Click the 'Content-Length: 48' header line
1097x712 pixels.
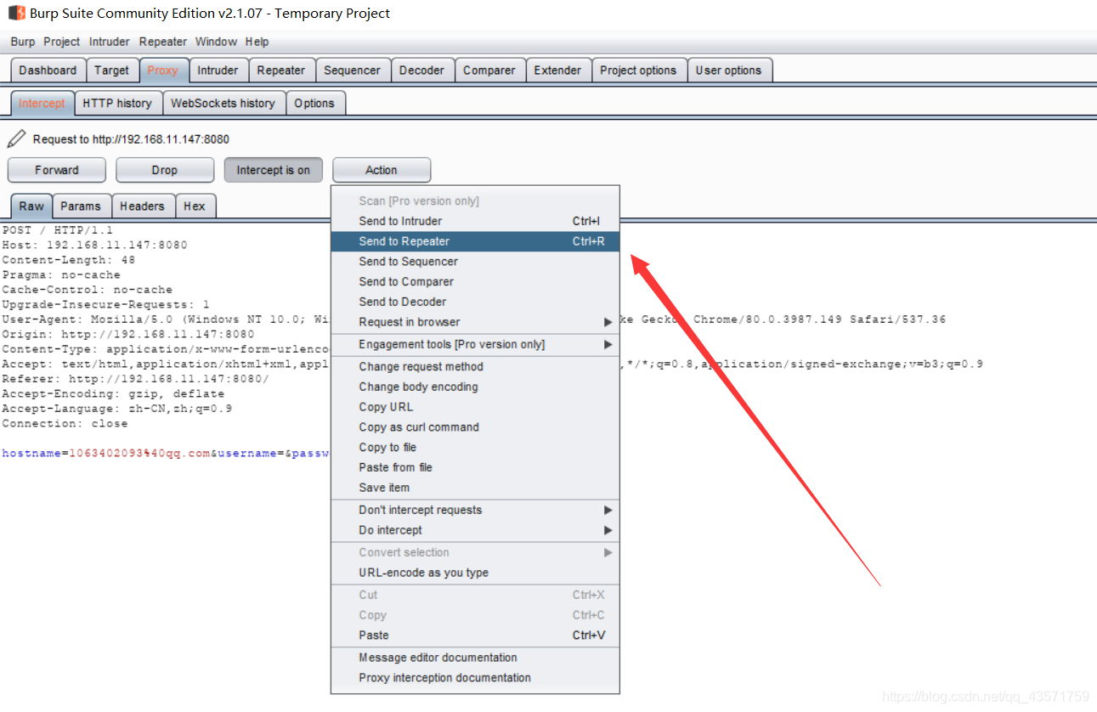click(68, 260)
